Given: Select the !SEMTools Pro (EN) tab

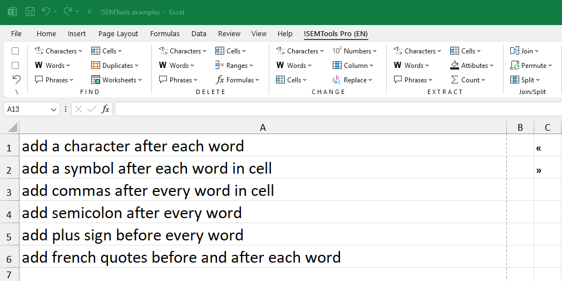Looking at the screenshot, I should [x=336, y=34].
